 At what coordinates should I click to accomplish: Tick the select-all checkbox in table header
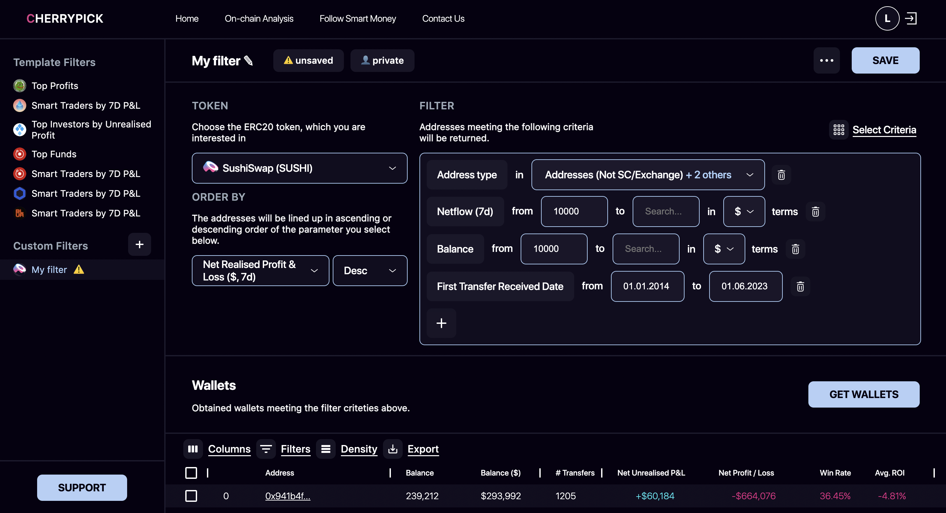(x=191, y=473)
